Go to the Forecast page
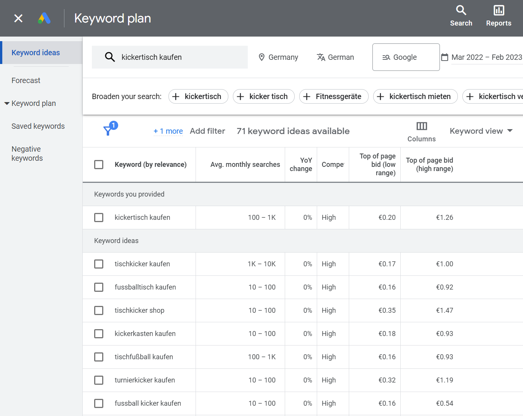 26,80
